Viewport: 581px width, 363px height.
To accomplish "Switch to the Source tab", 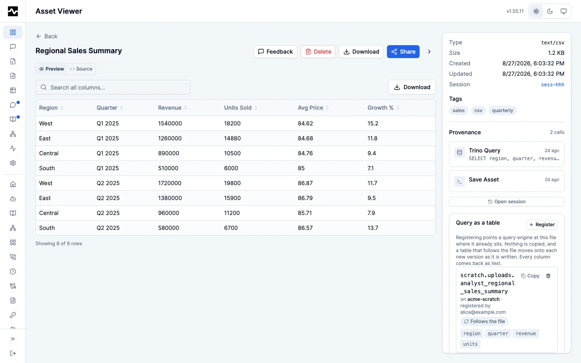I will click(81, 69).
